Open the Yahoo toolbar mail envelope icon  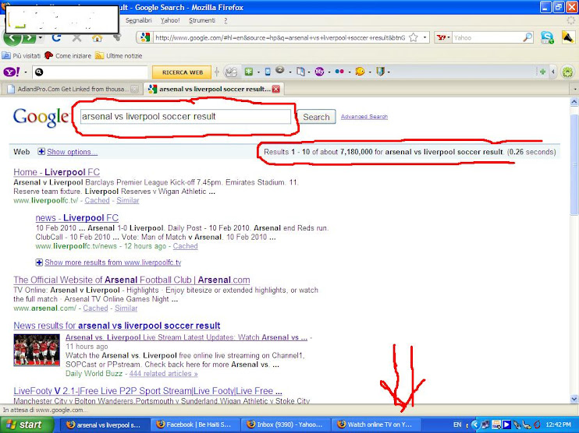tap(232, 72)
